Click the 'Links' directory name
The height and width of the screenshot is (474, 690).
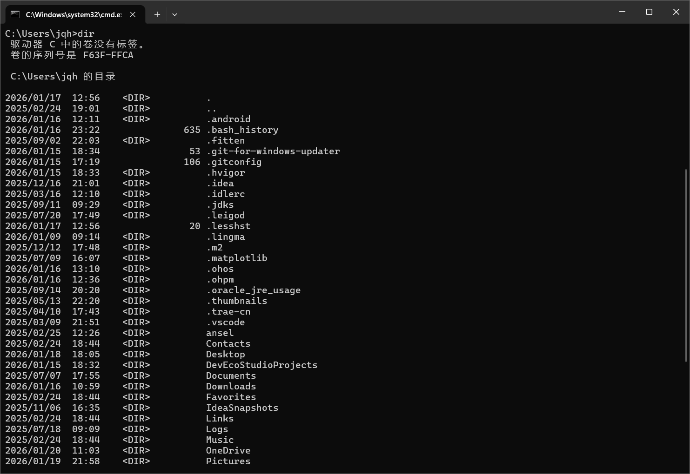pos(220,418)
